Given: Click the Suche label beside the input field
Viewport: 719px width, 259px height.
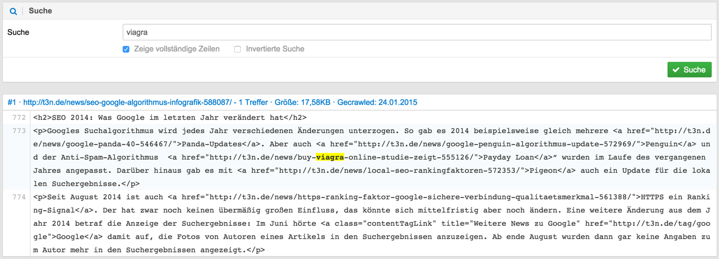Looking at the screenshot, I should click(x=18, y=32).
